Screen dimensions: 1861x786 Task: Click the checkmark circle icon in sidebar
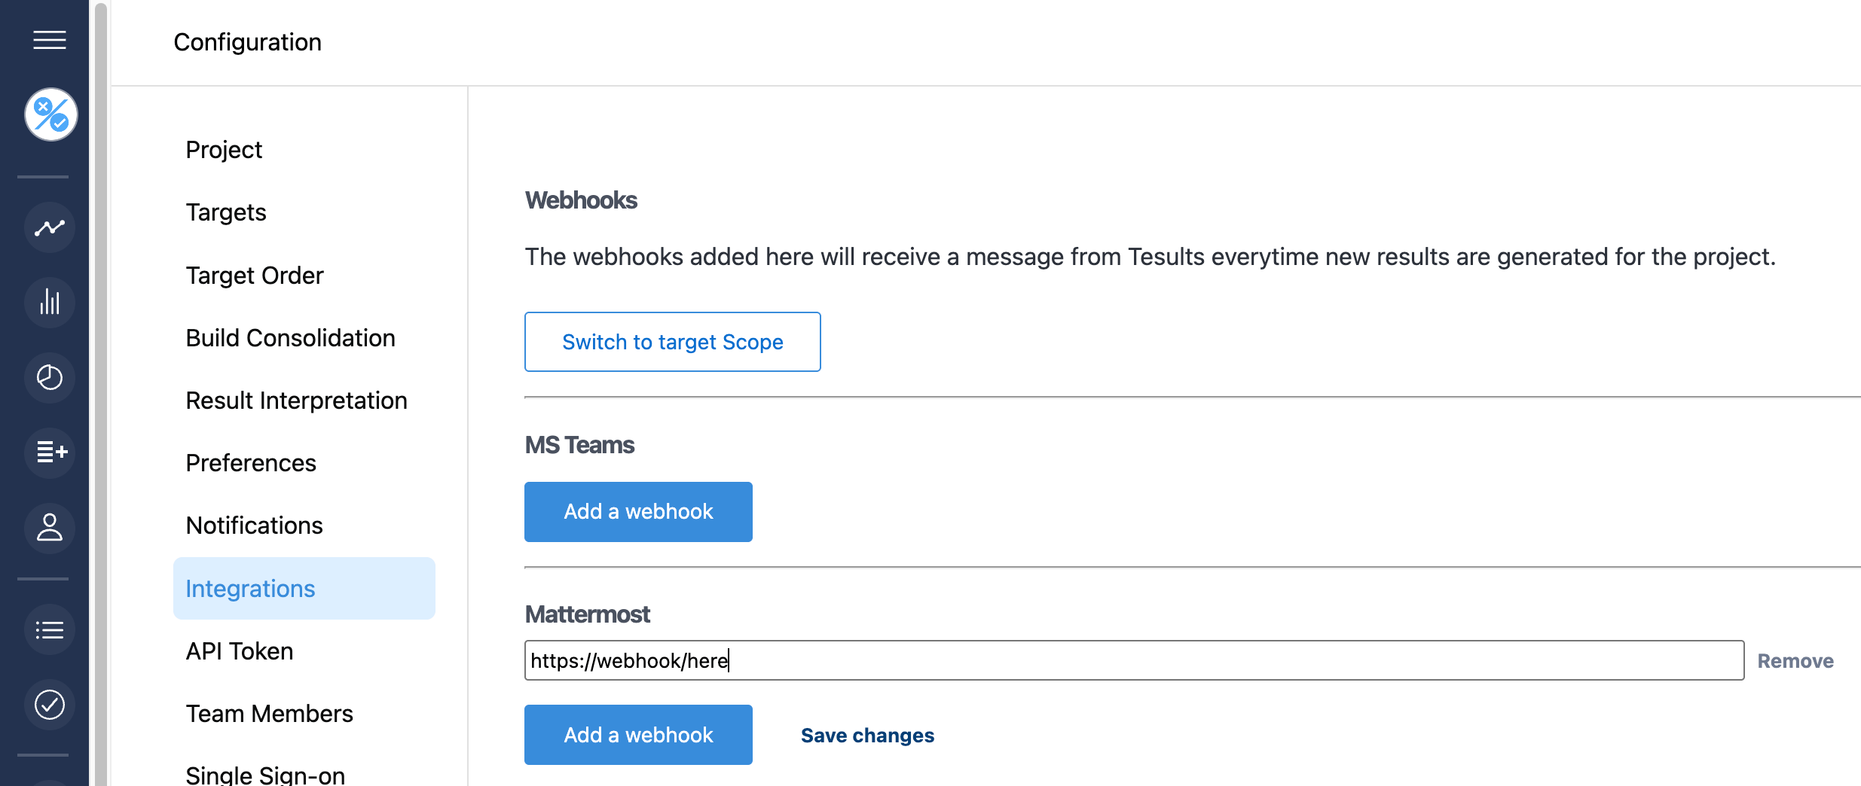pos(49,705)
